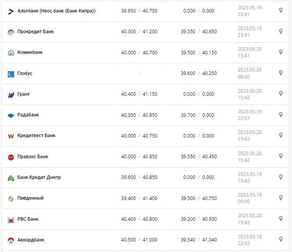292x252 pixels.
Task: Open Банк Кредит Днепр map pin
Action: 281,177
